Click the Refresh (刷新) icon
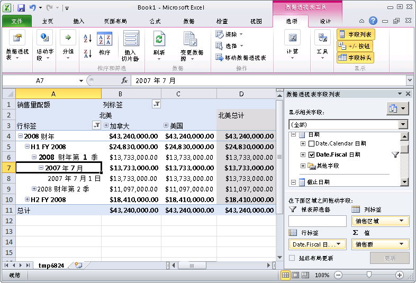Image resolution: width=416 pixels, height=283 pixels. 159,39
